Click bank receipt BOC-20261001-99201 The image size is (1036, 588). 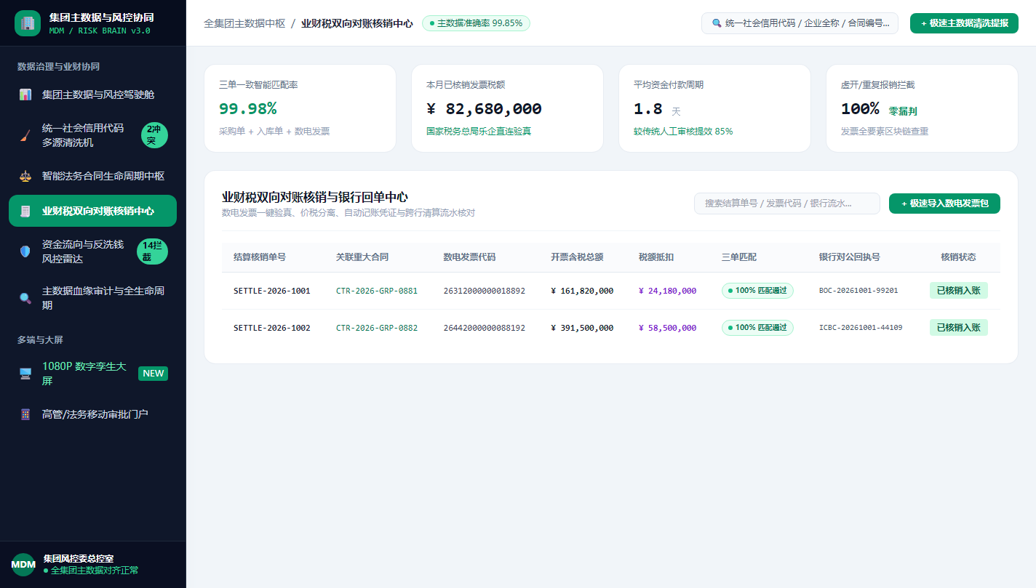pyautogui.click(x=858, y=291)
